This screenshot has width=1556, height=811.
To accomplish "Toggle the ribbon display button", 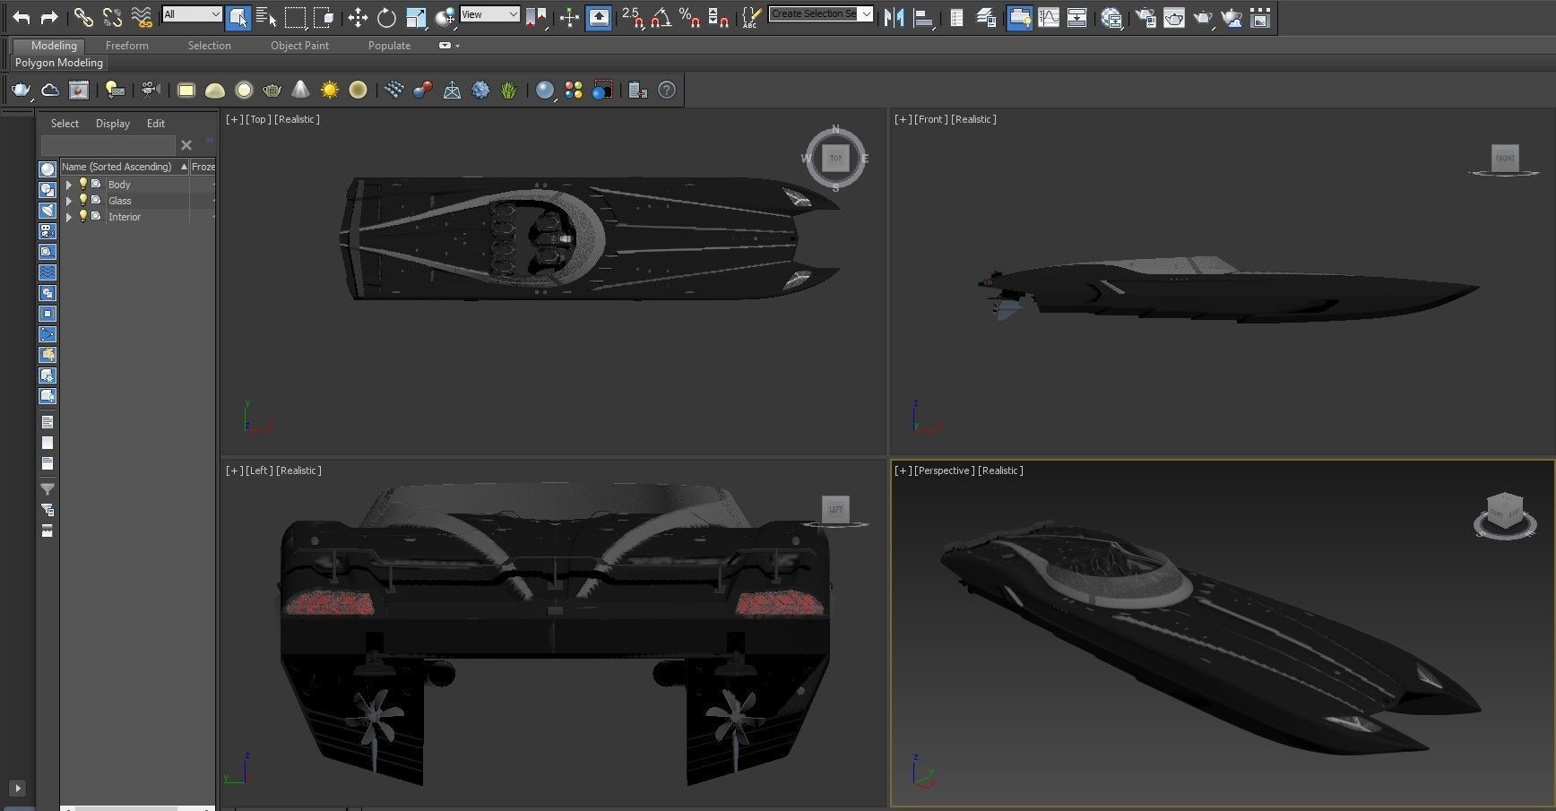I will coord(1019,17).
